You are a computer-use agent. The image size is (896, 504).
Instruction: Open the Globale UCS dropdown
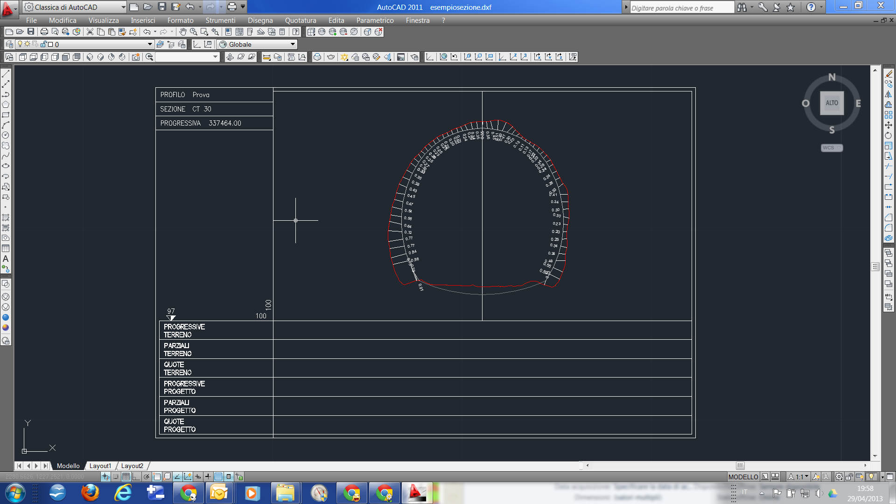pos(293,44)
